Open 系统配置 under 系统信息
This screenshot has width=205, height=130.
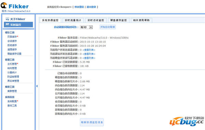[12, 101]
